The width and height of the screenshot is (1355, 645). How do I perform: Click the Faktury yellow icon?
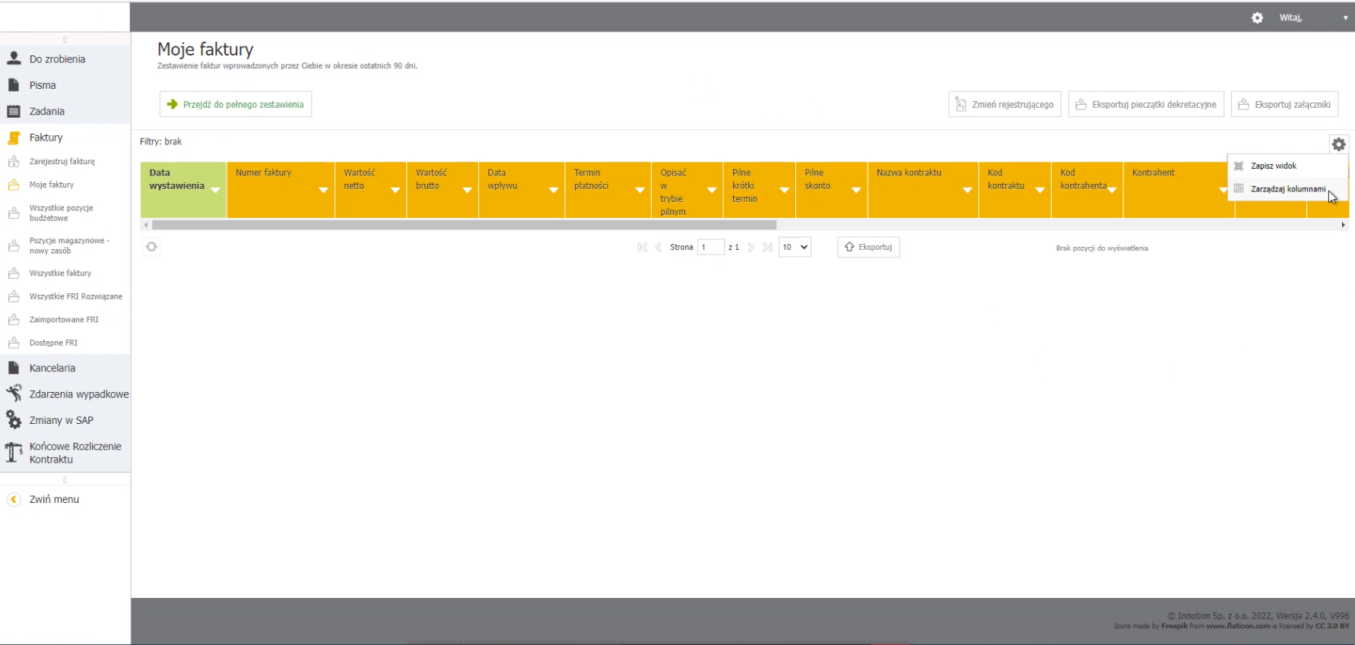pos(14,138)
